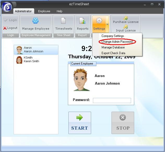Click the Input License key icon

coord(126,27)
